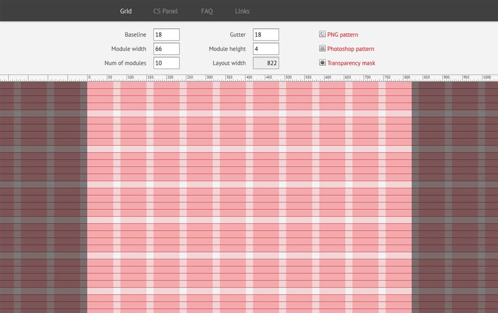
Task: Click the Baseline input field
Action: point(166,34)
